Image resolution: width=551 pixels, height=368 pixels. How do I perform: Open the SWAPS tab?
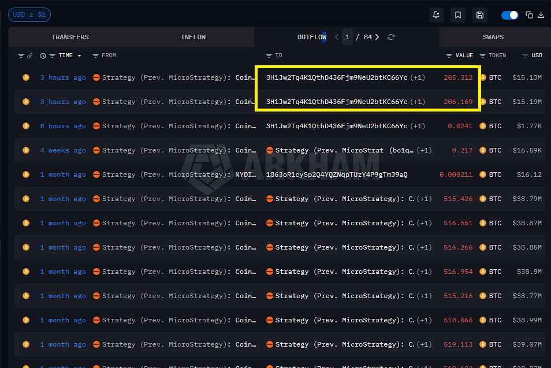click(x=493, y=37)
